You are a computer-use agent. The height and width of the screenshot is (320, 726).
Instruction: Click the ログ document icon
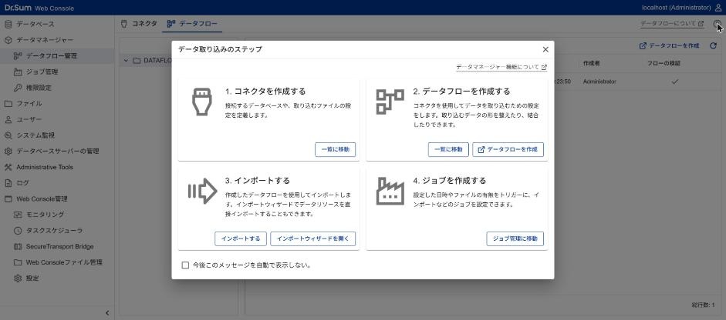point(8,183)
